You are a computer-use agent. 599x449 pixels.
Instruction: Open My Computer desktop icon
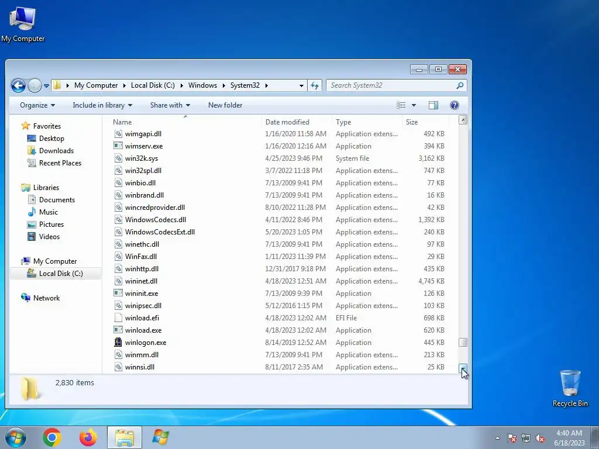pos(23,25)
